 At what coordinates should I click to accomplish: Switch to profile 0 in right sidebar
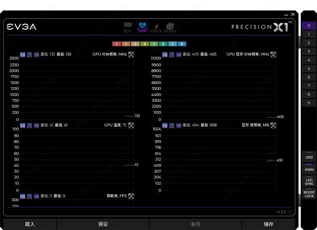tap(309, 26)
